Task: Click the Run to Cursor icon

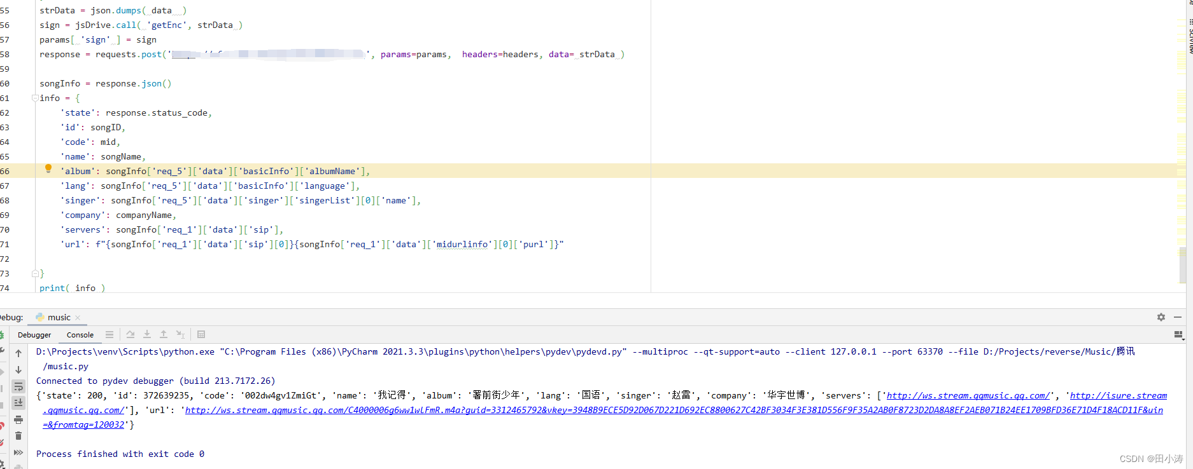Action: [x=181, y=334]
